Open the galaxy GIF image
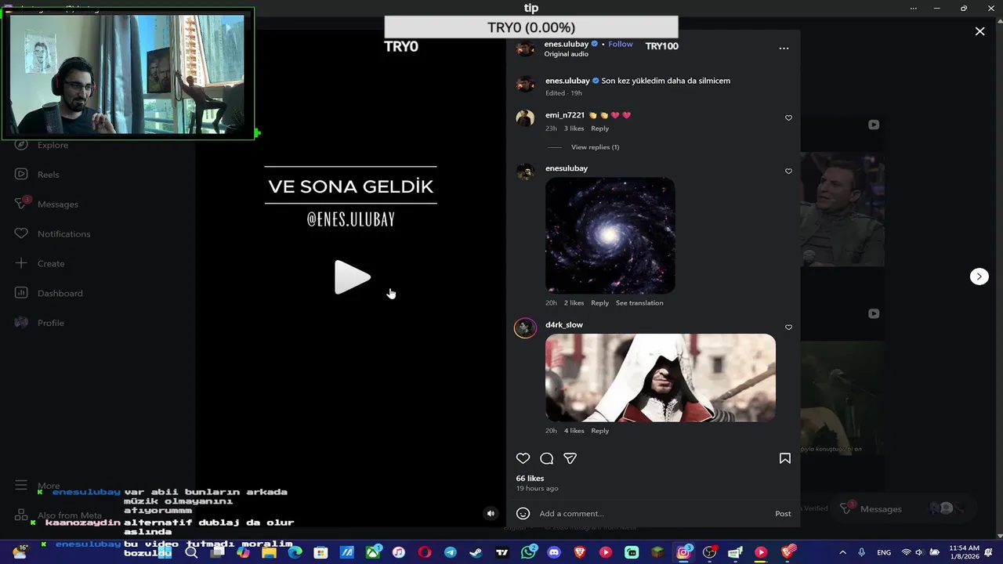The image size is (1003, 564). [x=610, y=236]
